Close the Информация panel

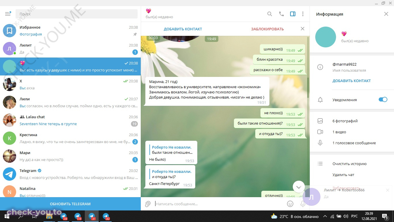(x=386, y=14)
